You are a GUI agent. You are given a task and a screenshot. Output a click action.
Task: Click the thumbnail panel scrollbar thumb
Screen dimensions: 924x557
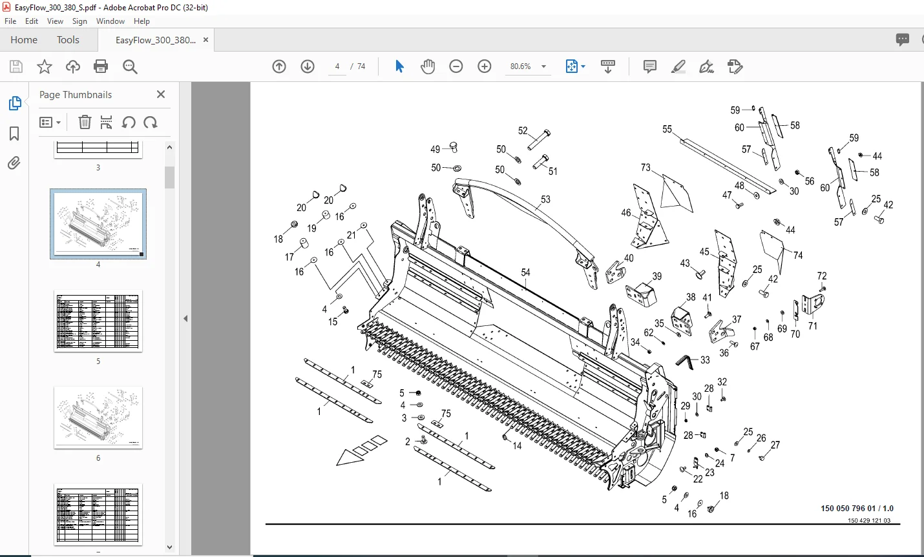(x=169, y=177)
